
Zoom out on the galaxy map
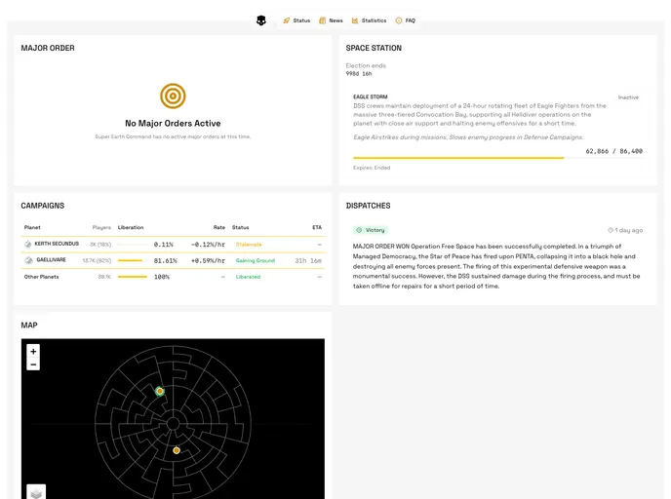pos(33,365)
